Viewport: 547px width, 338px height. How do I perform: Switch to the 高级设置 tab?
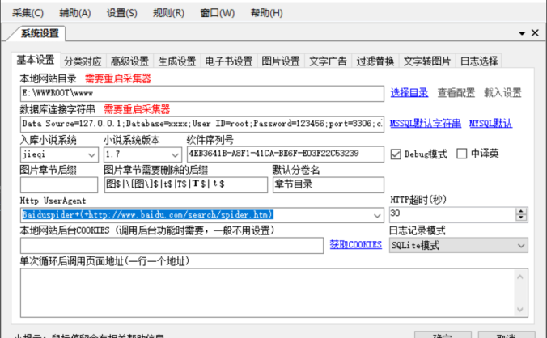pyautogui.click(x=129, y=61)
